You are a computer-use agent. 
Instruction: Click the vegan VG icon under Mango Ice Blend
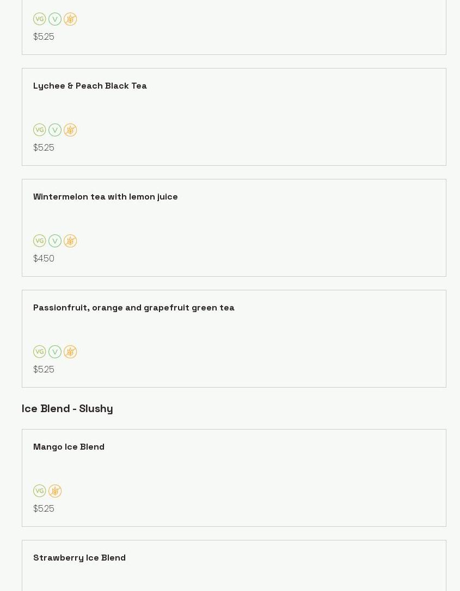[40, 491]
